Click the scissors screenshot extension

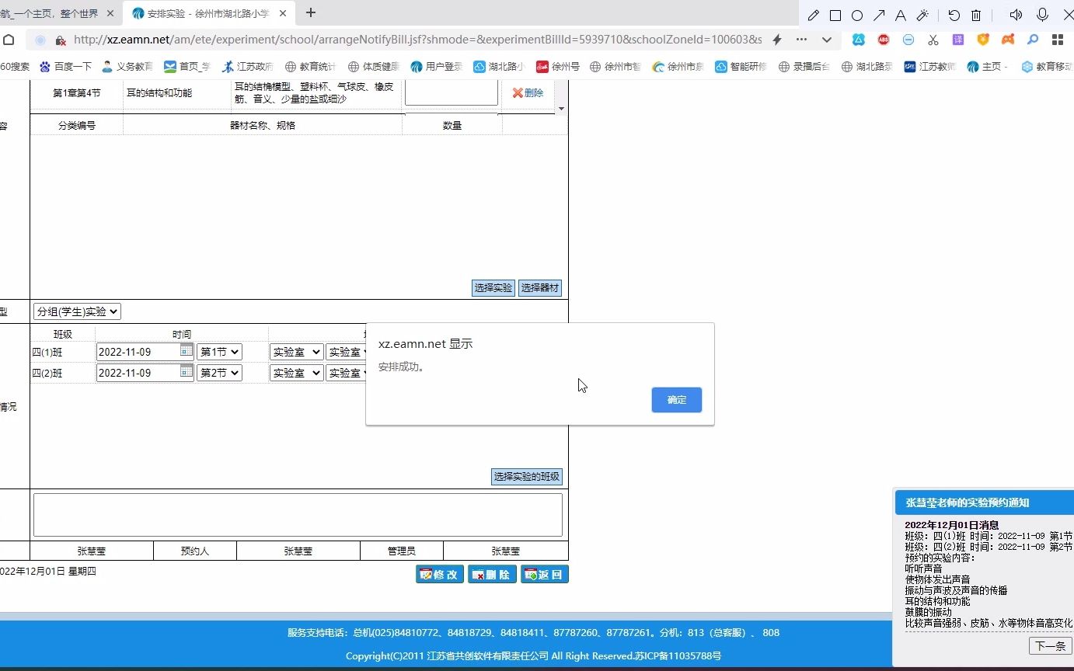(x=933, y=40)
